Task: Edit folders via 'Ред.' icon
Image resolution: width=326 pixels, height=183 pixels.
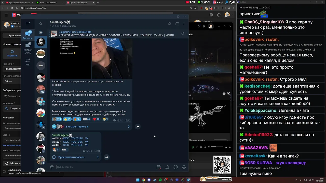Action: 28,62
